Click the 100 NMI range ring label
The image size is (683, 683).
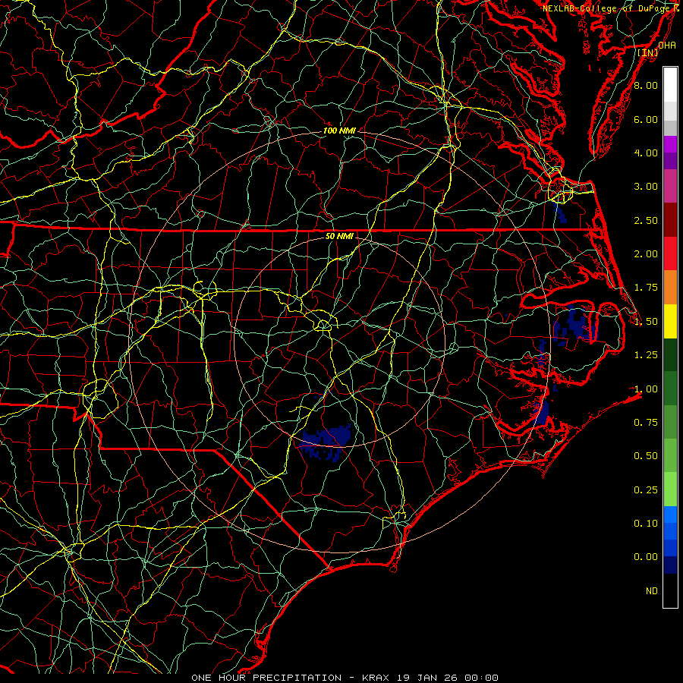point(339,131)
